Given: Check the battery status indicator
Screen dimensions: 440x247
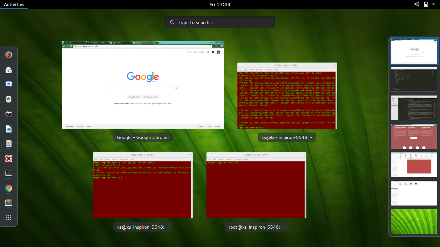Looking at the screenshot, I should [x=426, y=4].
